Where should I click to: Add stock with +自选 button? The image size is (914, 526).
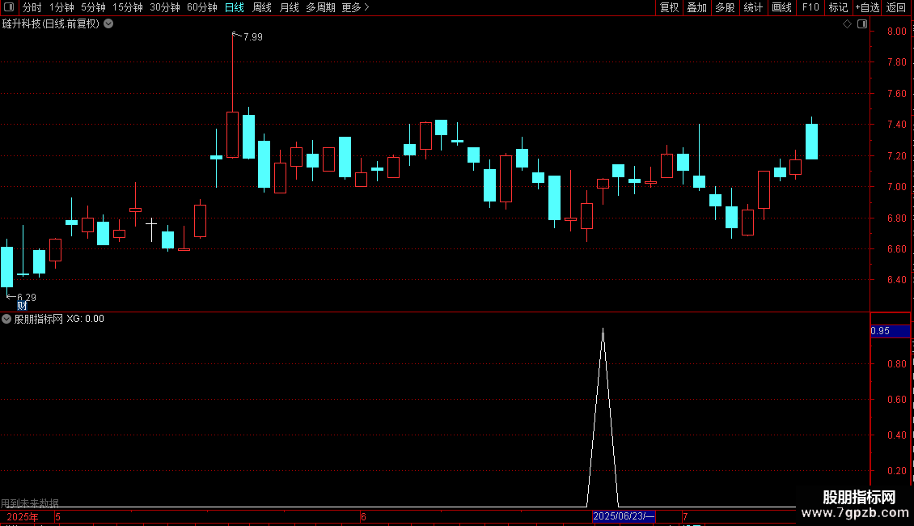(x=867, y=7)
